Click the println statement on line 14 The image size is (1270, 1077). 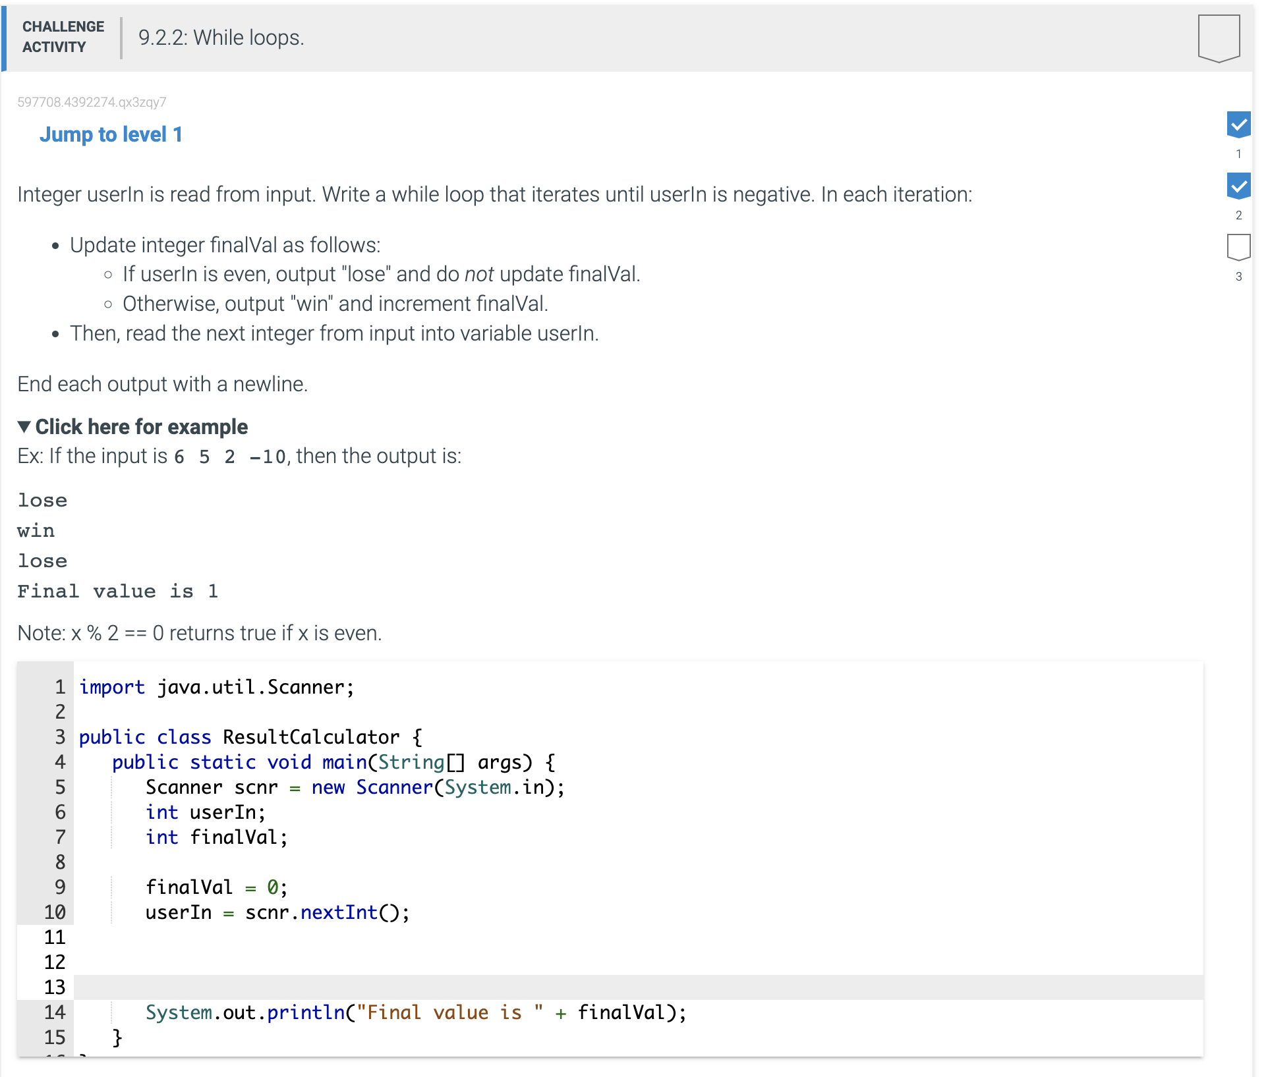tap(415, 1012)
